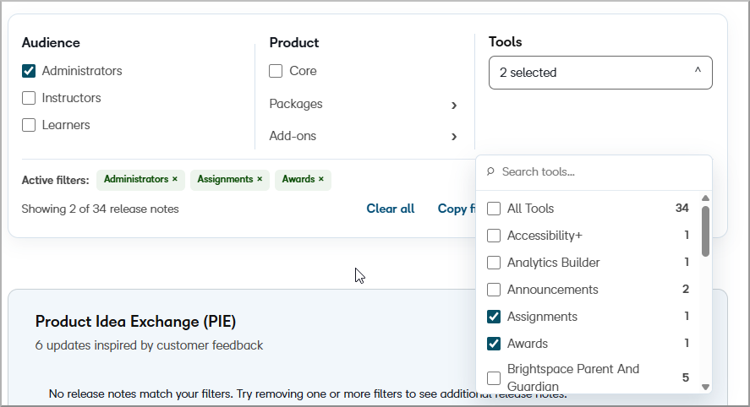Image resolution: width=750 pixels, height=407 pixels.
Task: Tick the Core product checkbox
Action: [276, 71]
